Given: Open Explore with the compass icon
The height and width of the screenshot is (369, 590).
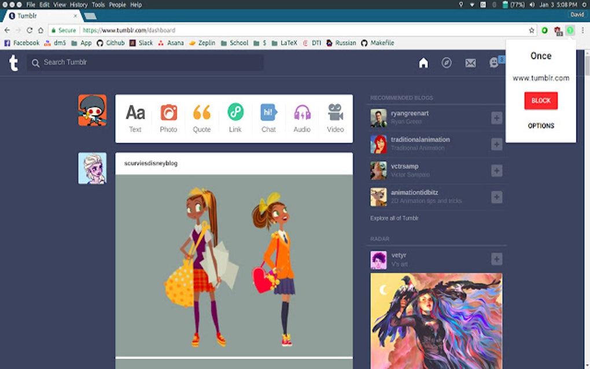Looking at the screenshot, I should 447,62.
